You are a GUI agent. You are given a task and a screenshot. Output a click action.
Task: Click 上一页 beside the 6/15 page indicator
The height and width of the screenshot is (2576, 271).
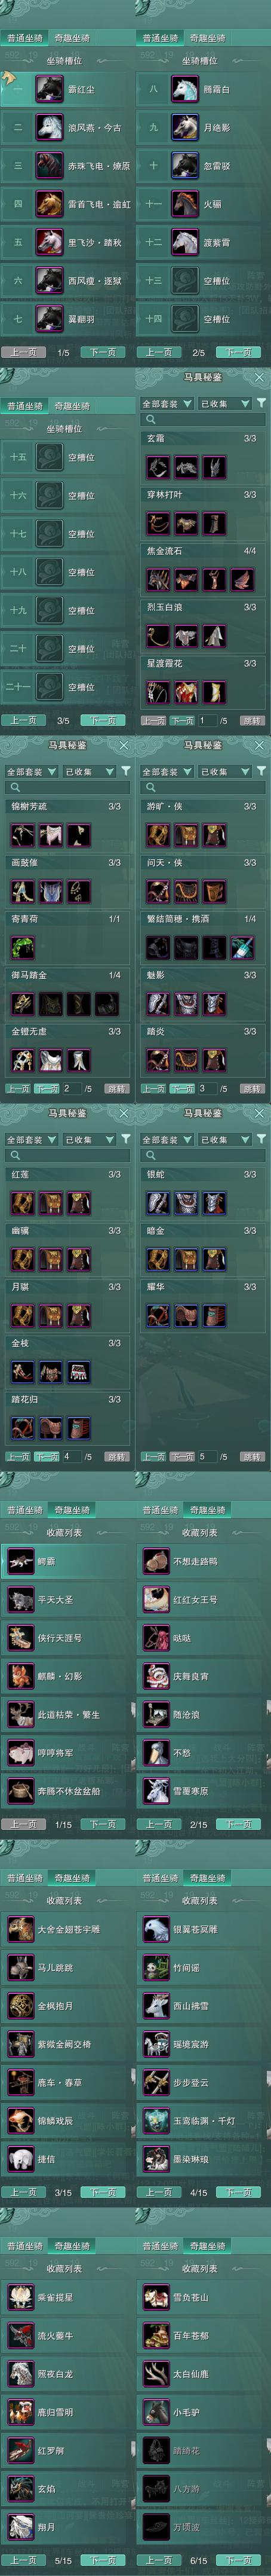click(159, 2560)
